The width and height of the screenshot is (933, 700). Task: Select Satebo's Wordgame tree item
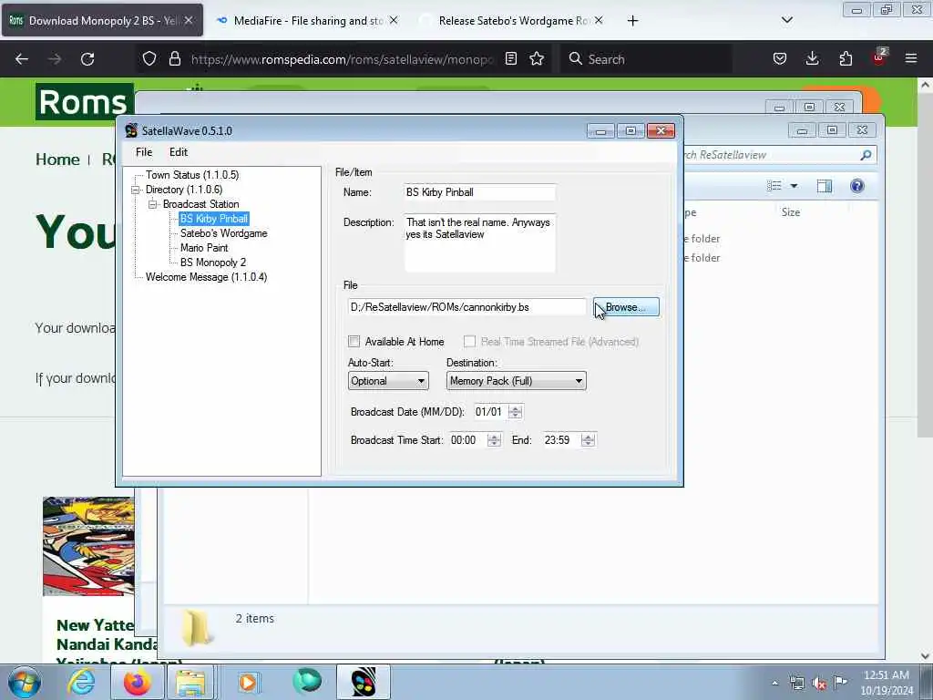click(224, 233)
